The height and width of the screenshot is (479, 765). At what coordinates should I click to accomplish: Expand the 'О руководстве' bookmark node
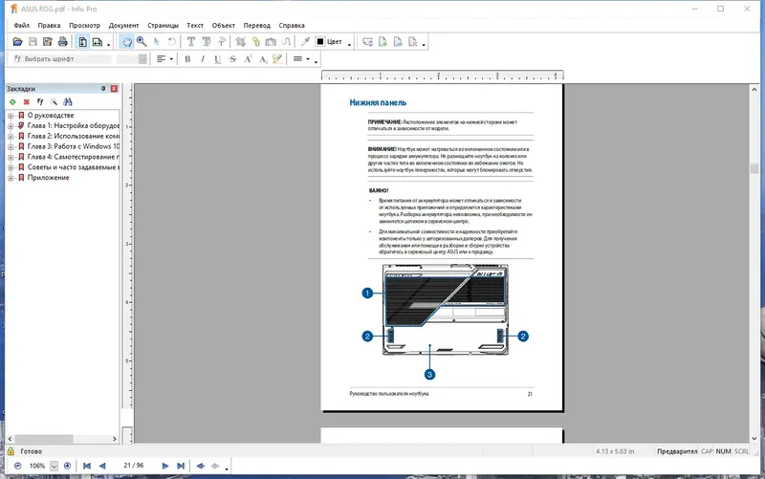[10, 115]
